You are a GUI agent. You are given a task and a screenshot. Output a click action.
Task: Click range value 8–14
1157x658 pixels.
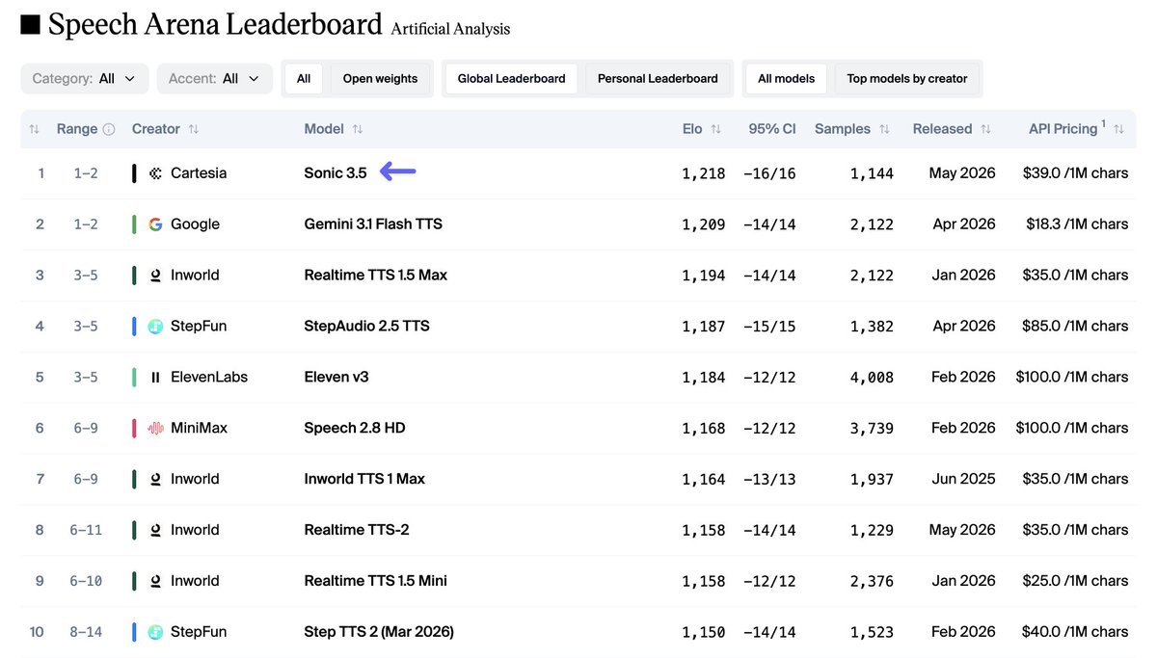(86, 632)
